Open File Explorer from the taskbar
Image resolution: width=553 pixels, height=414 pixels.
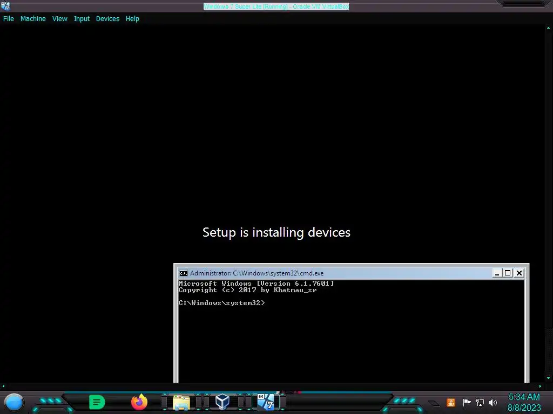coord(181,402)
